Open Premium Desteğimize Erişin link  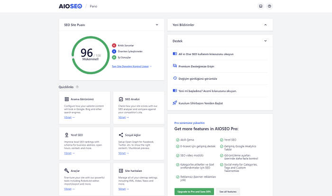pos(196,66)
